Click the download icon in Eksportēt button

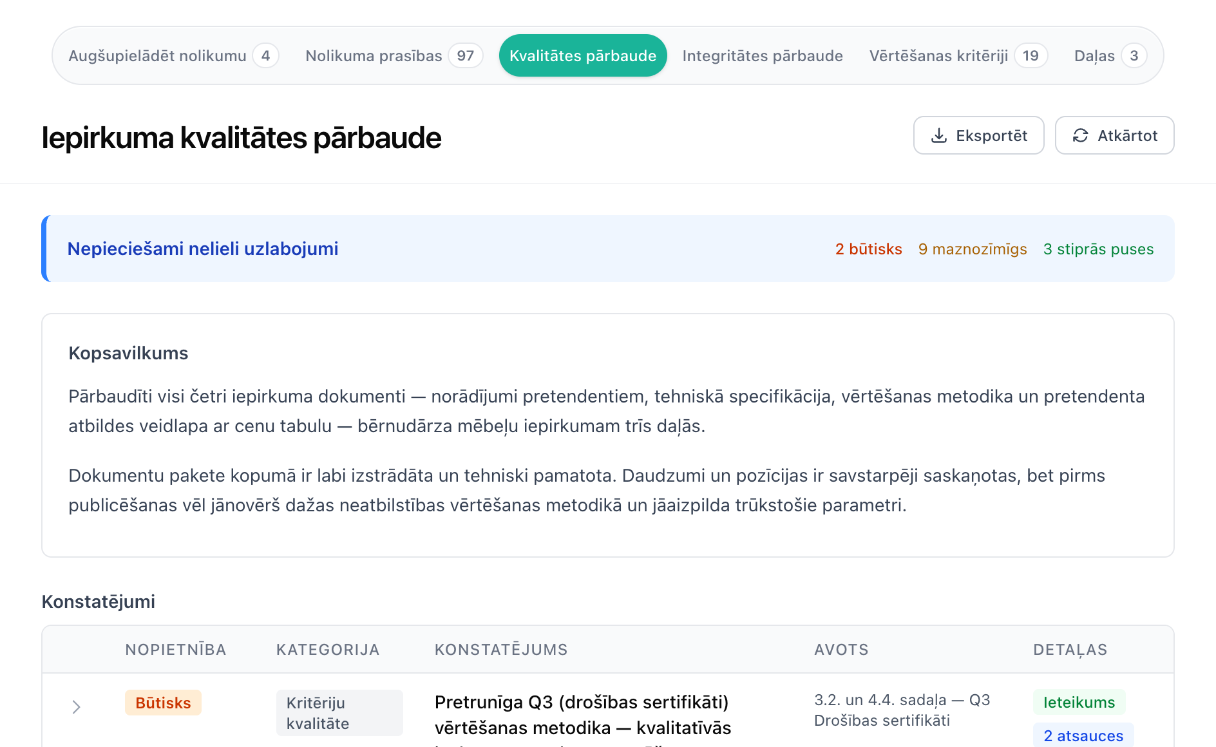(x=939, y=136)
